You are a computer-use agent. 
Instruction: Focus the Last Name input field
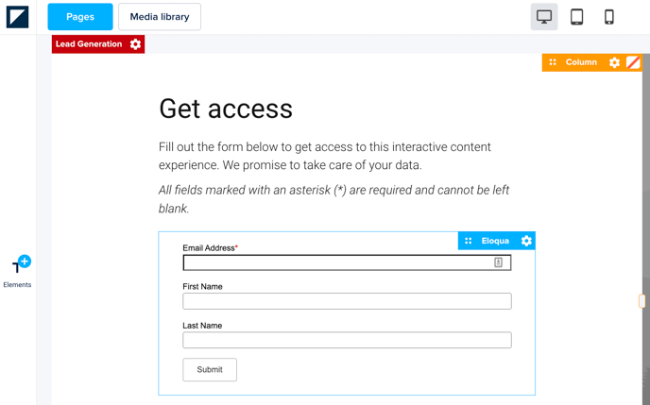347,340
